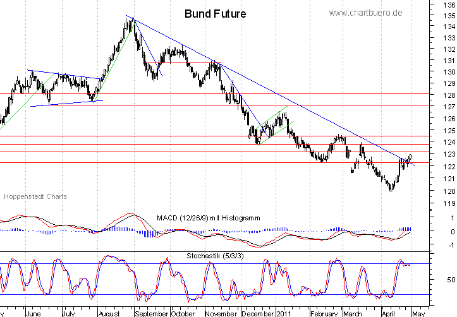Viewport: 457px width, 317px height.
Task: Select the 132 price axis value
Action: 449,49
